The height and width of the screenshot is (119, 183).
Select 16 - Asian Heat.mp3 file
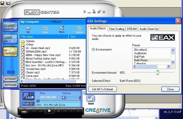(x=38, y=48)
